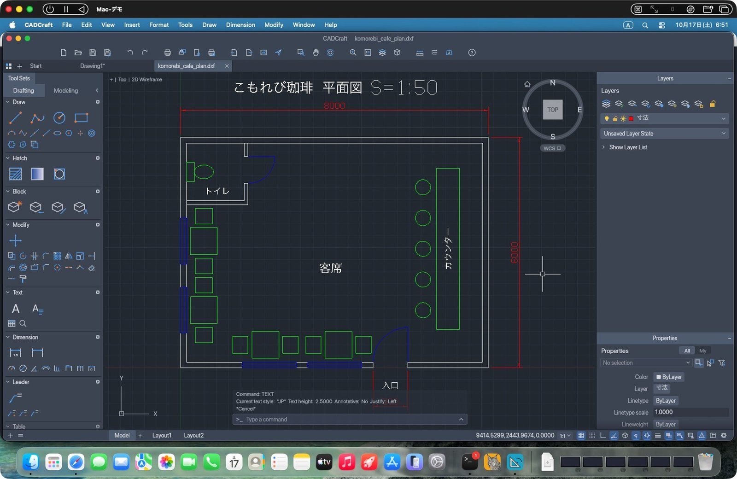Activate the Pan hand tool

coord(316,53)
